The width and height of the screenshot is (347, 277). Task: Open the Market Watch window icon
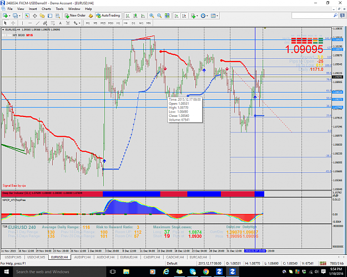27,16
